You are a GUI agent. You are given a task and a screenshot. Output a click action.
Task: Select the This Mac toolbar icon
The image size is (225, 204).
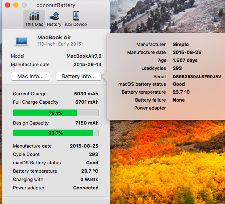pos(34,19)
